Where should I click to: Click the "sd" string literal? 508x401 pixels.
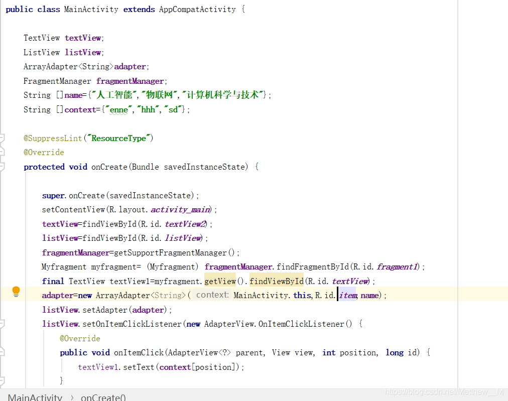173,110
